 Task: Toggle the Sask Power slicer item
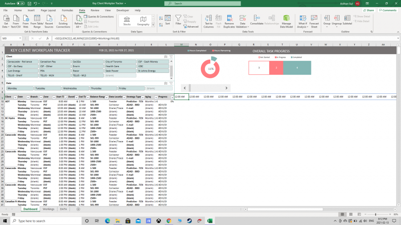[x=120, y=71]
